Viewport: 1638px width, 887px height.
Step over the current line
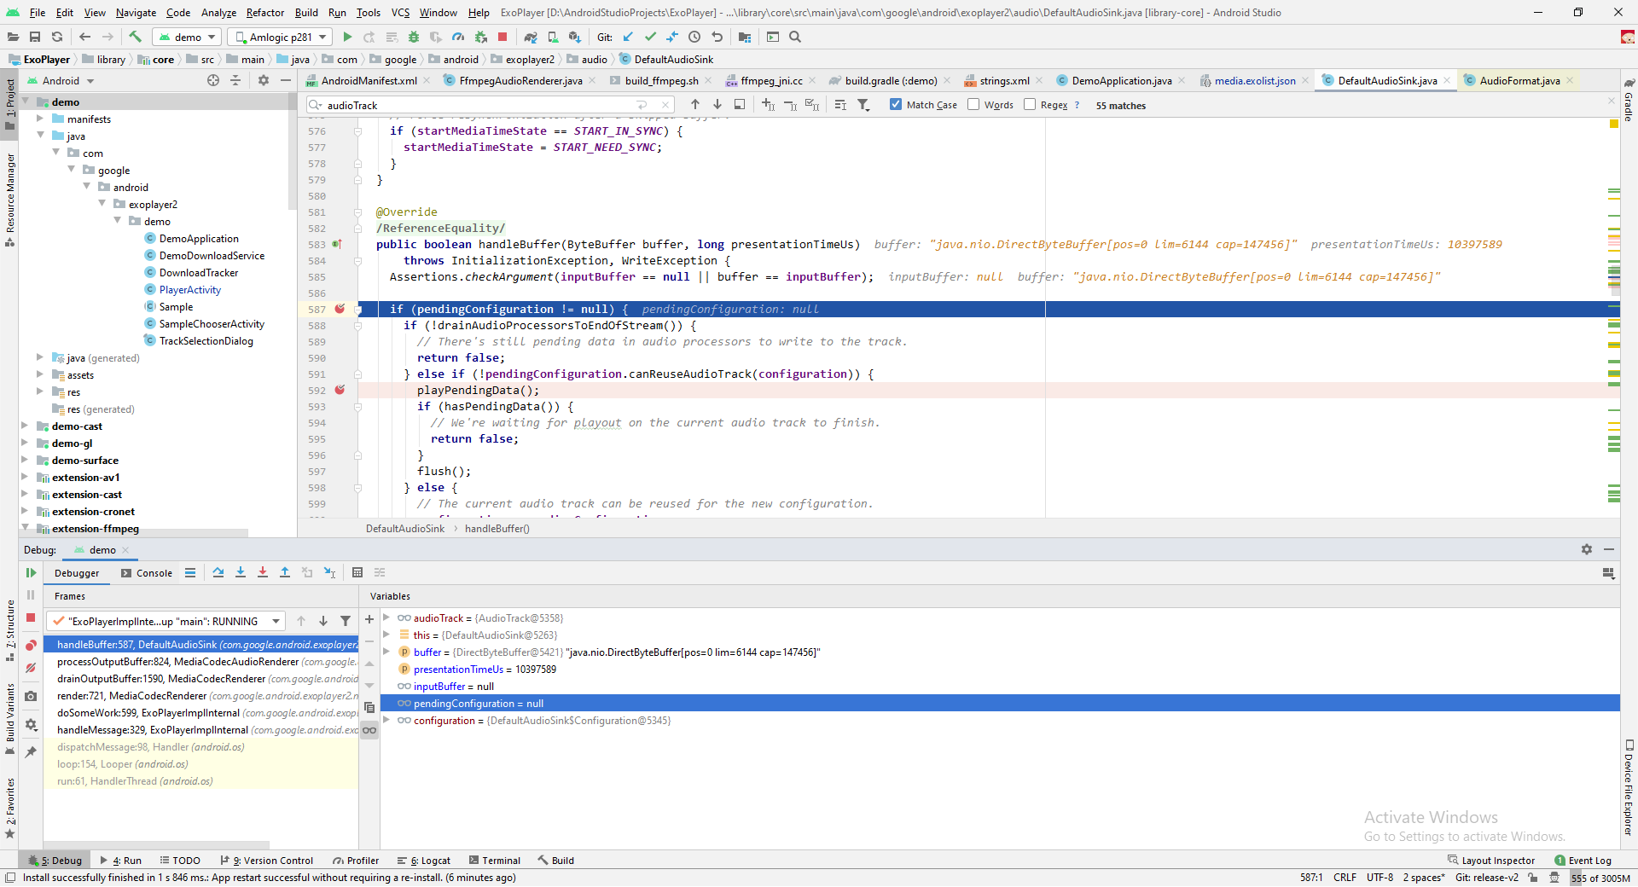[218, 571]
